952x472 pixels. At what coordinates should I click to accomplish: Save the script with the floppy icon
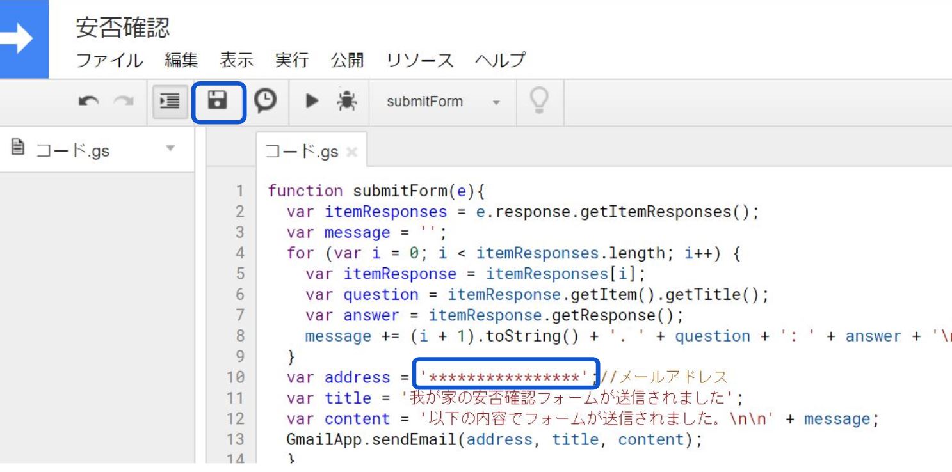218,100
